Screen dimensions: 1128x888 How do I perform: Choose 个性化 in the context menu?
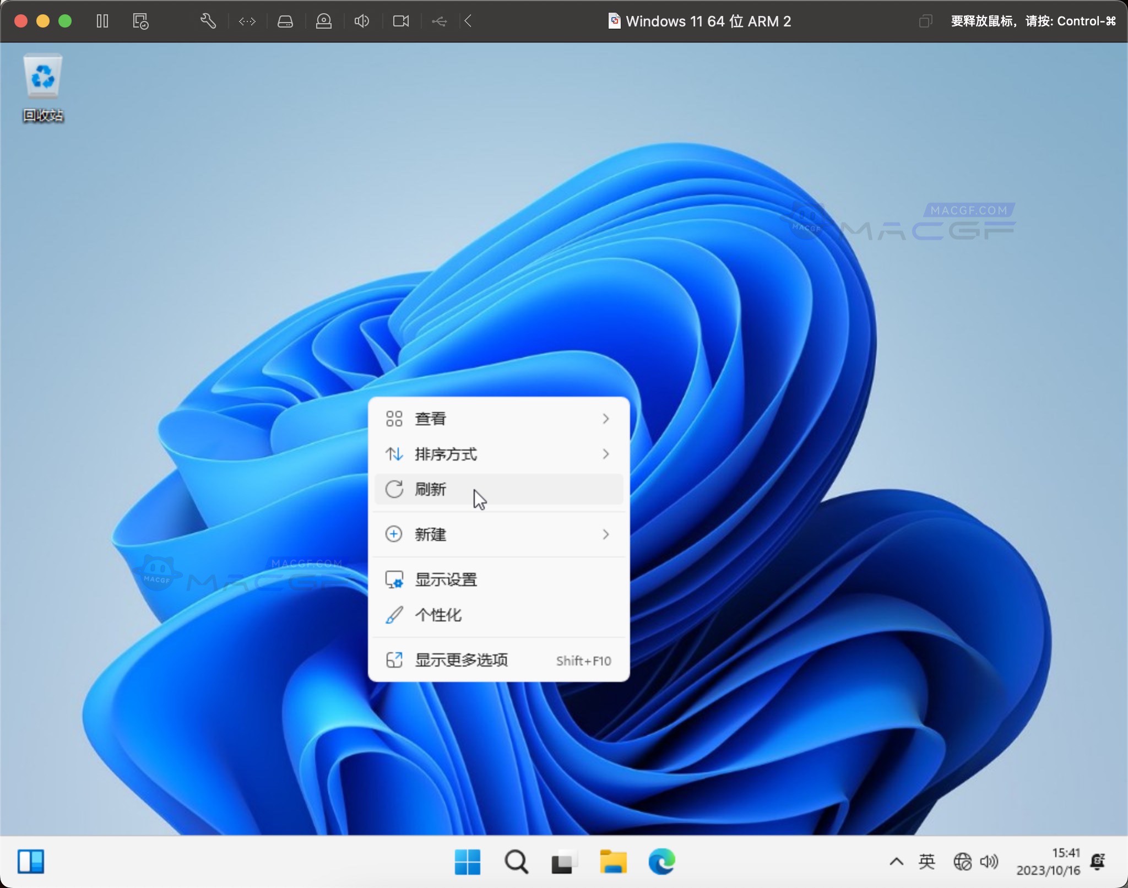click(438, 615)
